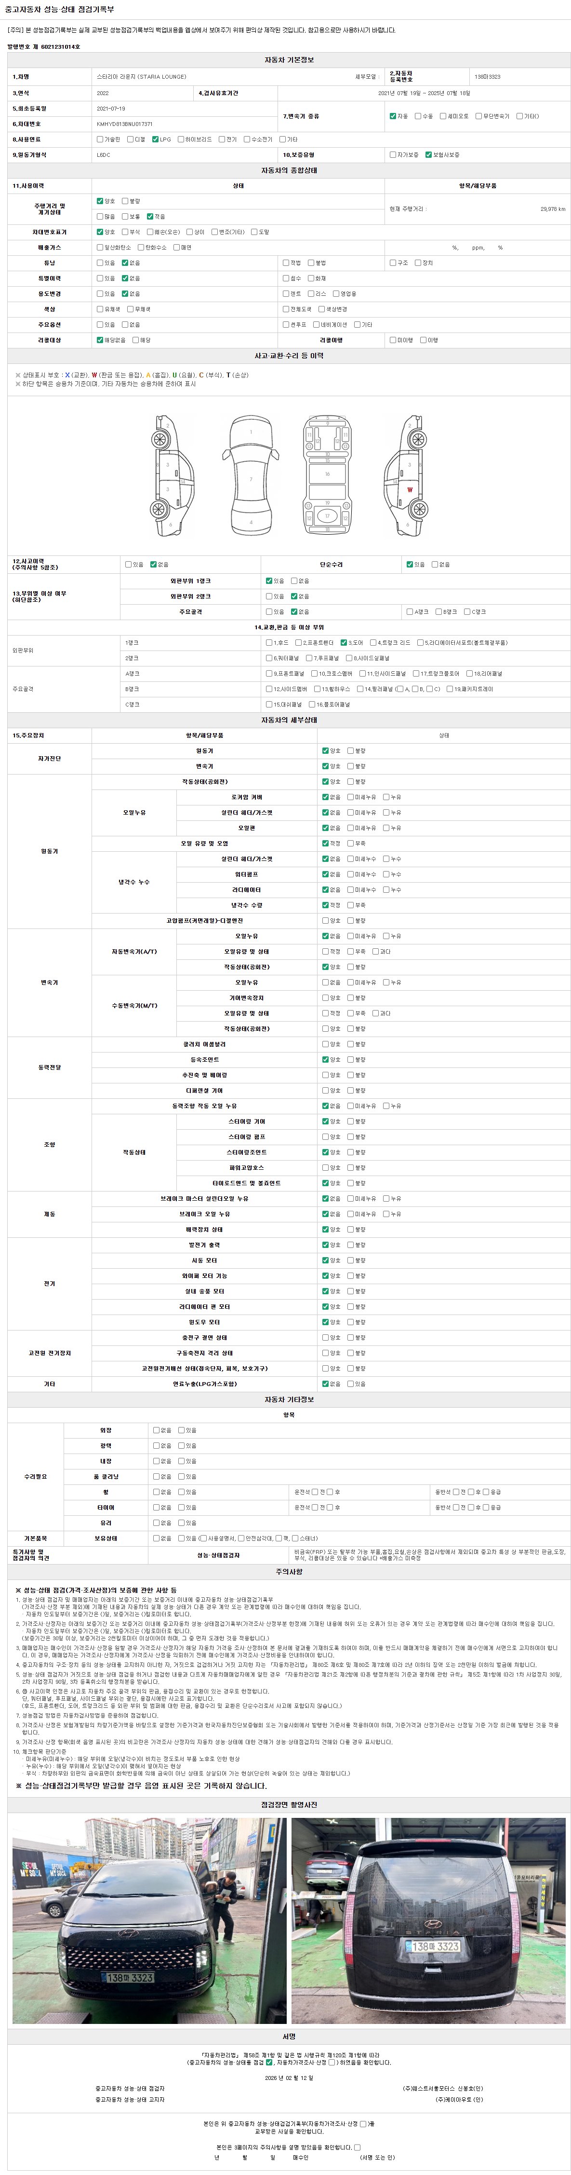Uncheck the 3.도어 outer panel checkbox
The height and width of the screenshot is (2175, 571).
point(343,642)
